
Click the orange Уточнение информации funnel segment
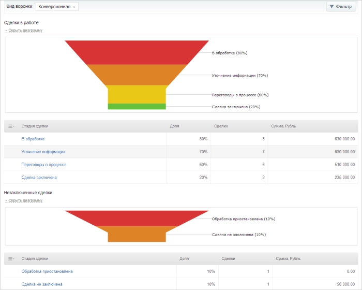pyautogui.click(x=137, y=75)
